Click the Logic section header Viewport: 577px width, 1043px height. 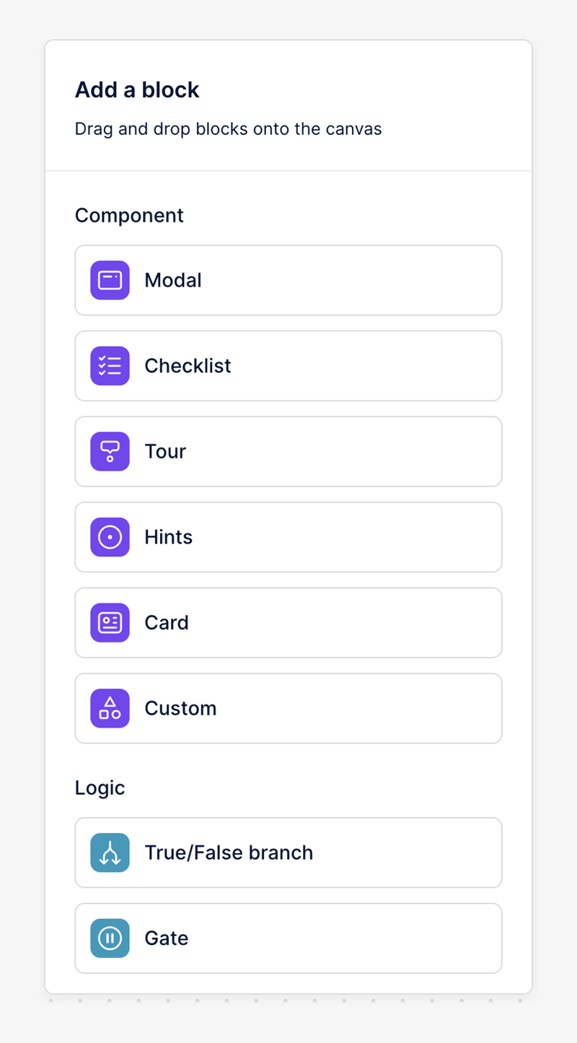pyautogui.click(x=100, y=788)
